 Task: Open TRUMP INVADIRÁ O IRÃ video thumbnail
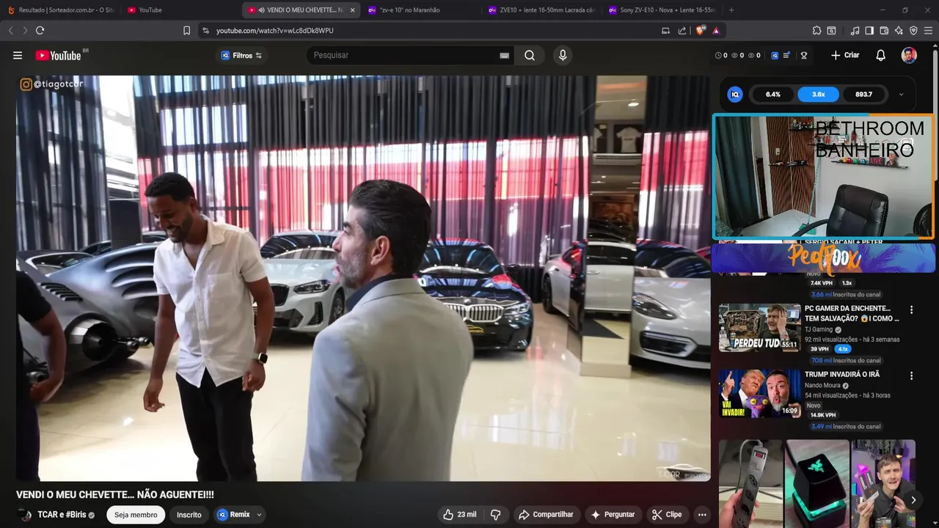click(x=759, y=394)
